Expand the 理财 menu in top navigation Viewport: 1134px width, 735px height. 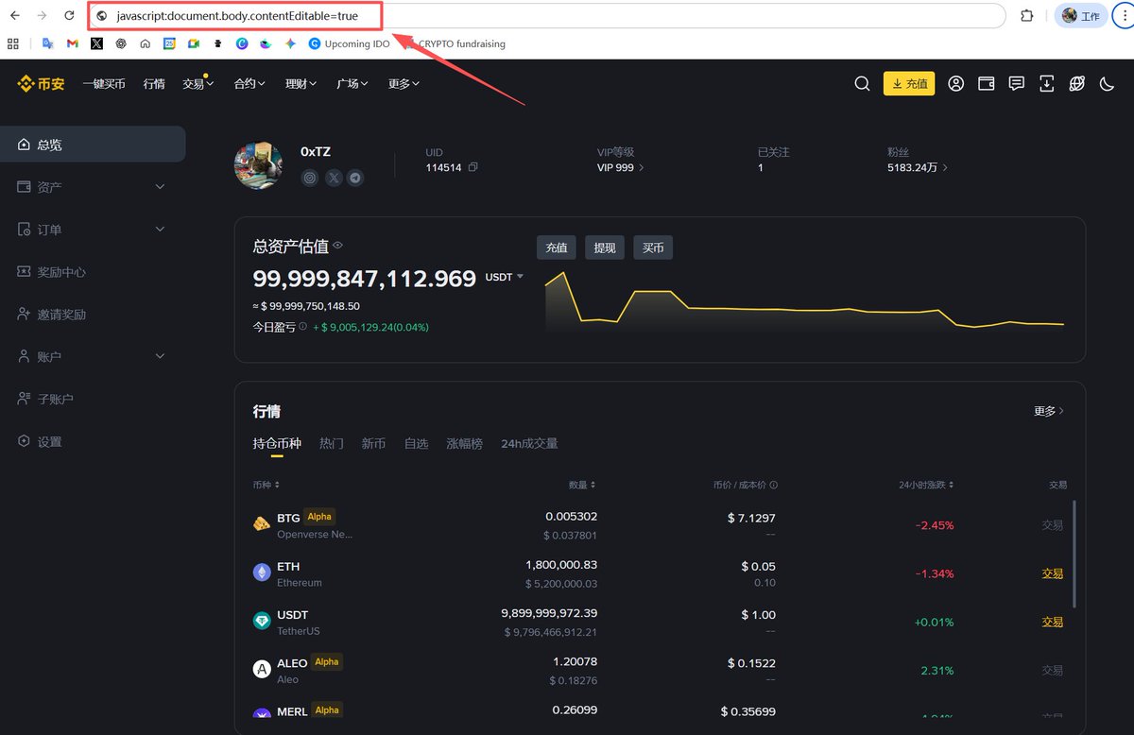click(x=301, y=83)
